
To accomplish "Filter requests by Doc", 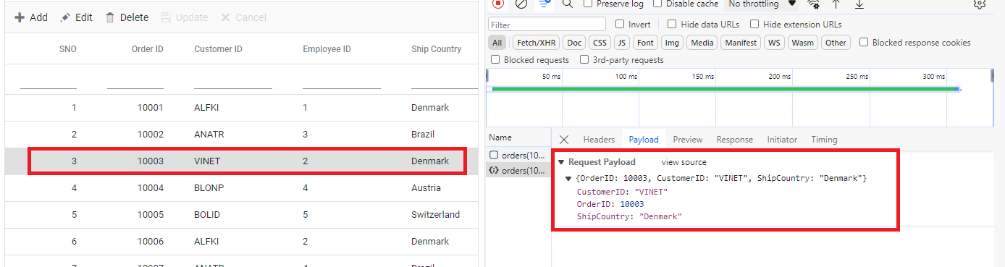I will [574, 43].
